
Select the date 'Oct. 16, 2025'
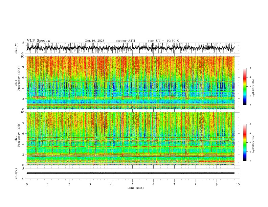pos(94,41)
